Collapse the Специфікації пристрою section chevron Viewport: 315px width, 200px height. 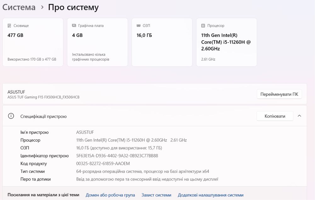tap(299, 116)
